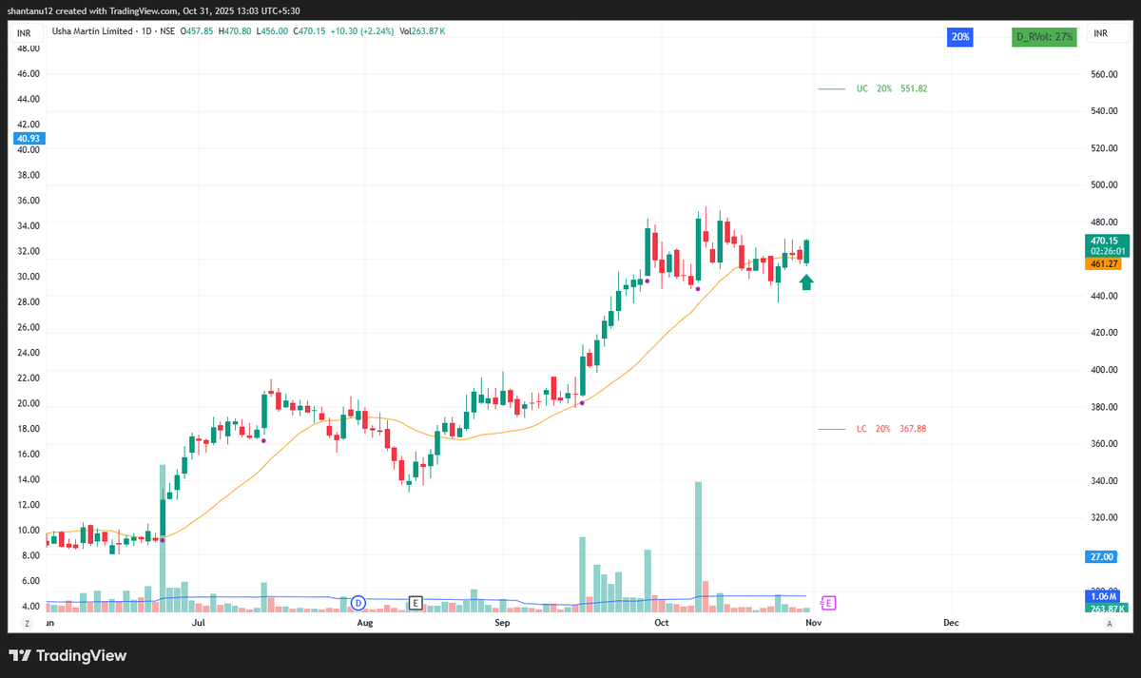Click the orange 461.27 moving average label
Screen dimensions: 1141x678
coord(1105,263)
